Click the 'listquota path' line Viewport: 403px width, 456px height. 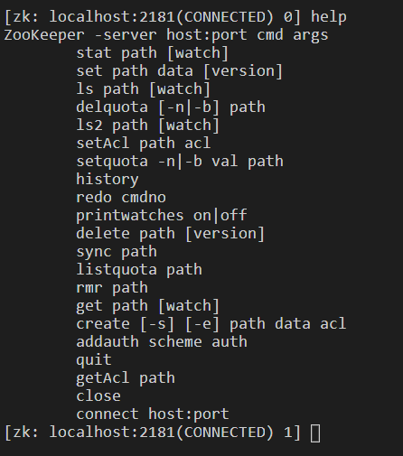pos(139,270)
